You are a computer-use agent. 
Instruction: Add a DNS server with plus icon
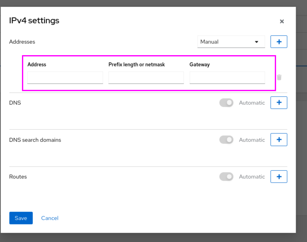pyautogui.click(x=279, y=103)
